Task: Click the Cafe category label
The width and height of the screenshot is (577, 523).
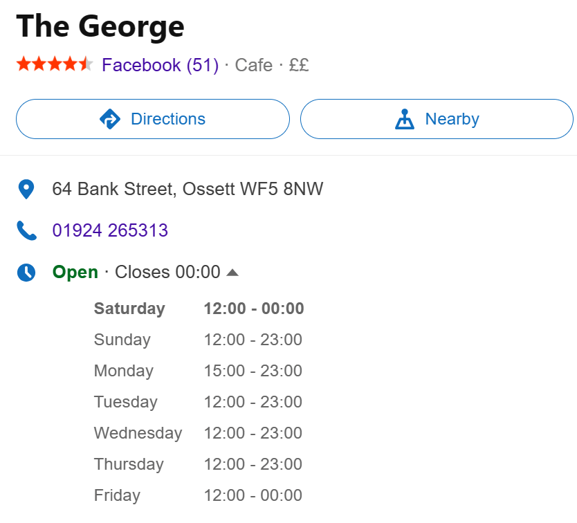Action: (254, 65)
